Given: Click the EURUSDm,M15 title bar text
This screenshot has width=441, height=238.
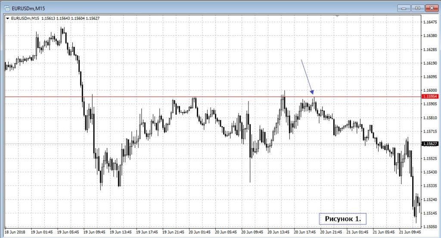Looking at the screenshot, I should (x=28, y=8).
